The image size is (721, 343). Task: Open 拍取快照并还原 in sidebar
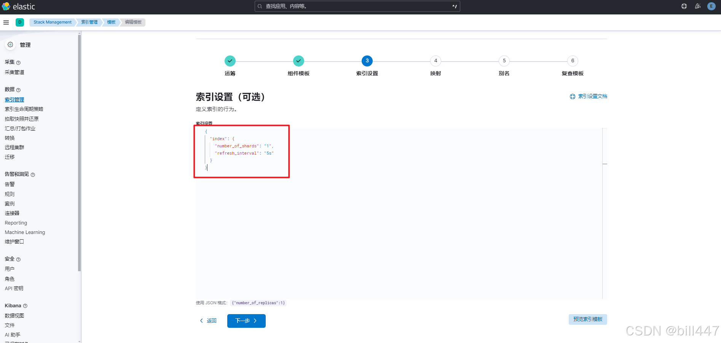22,119
